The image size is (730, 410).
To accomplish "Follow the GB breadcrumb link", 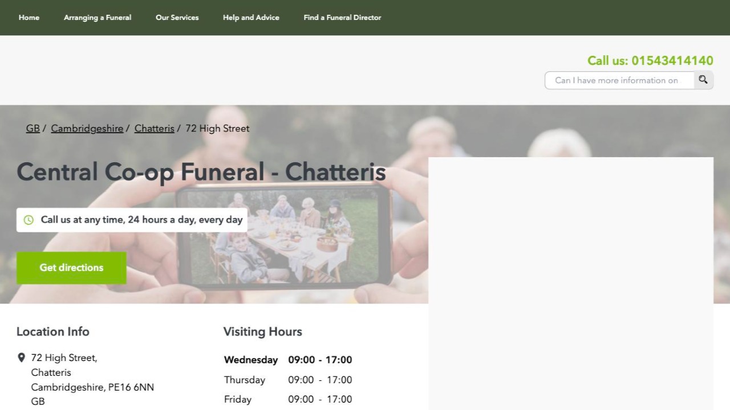I will [33, 129].
